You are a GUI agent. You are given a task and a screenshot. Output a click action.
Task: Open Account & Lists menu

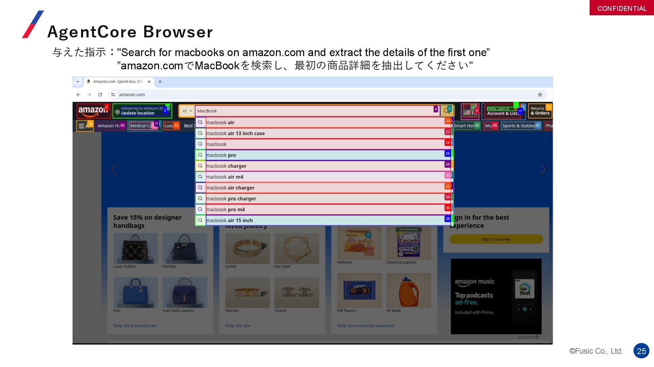(503, 111)
